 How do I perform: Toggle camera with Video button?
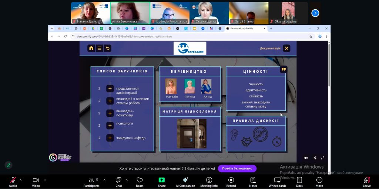point(36,181)
